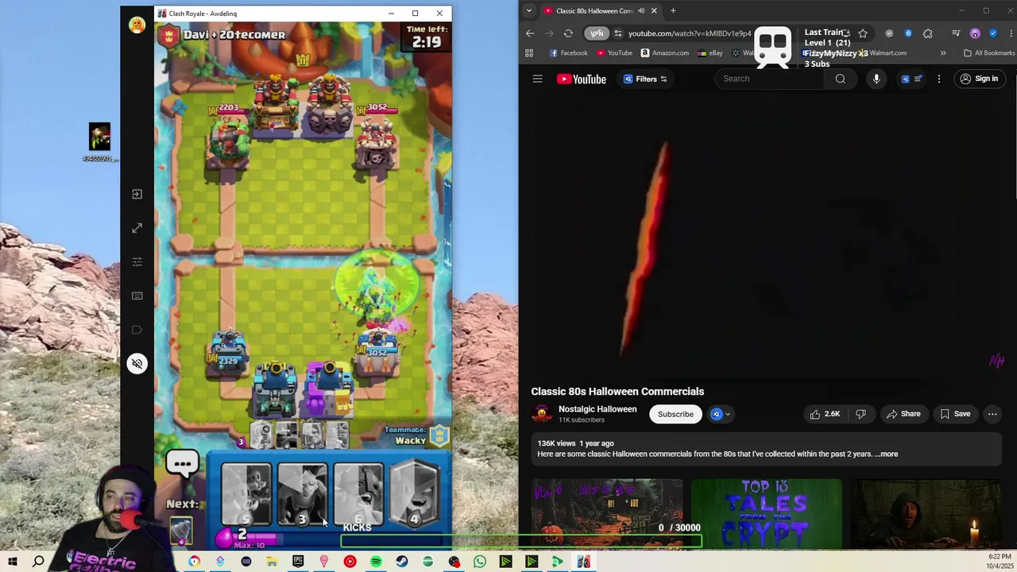Open the vidIQ panel icon near Sign in
The width and height of the screenshot is (1017, 572).
point(911,79)
